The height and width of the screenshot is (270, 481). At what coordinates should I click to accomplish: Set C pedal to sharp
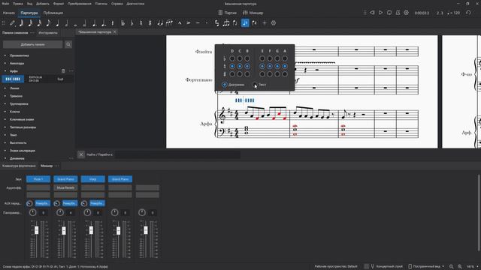[240, 74]
